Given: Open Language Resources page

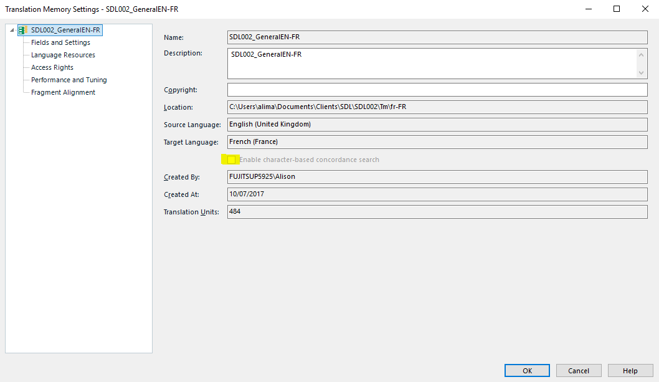Looking at the screenshot, I should 63,55.
